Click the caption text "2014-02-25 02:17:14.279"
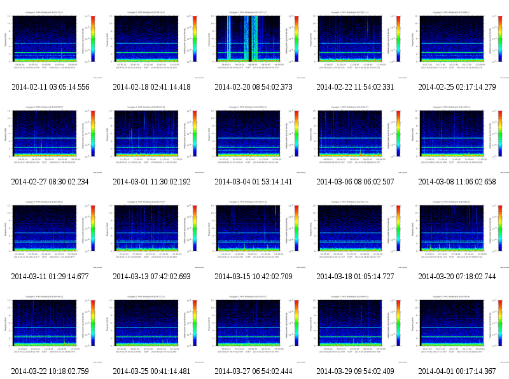Screen dimensions: 509x379 pyautogui.click(x=457, y=87)
